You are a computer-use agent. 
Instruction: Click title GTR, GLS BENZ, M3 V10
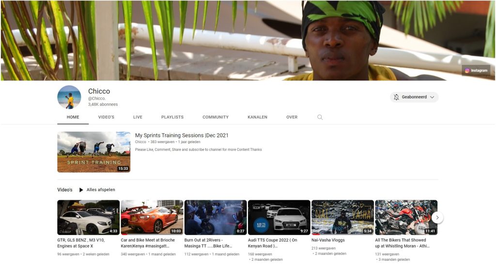pyautogui.click(x=81, y=243)
